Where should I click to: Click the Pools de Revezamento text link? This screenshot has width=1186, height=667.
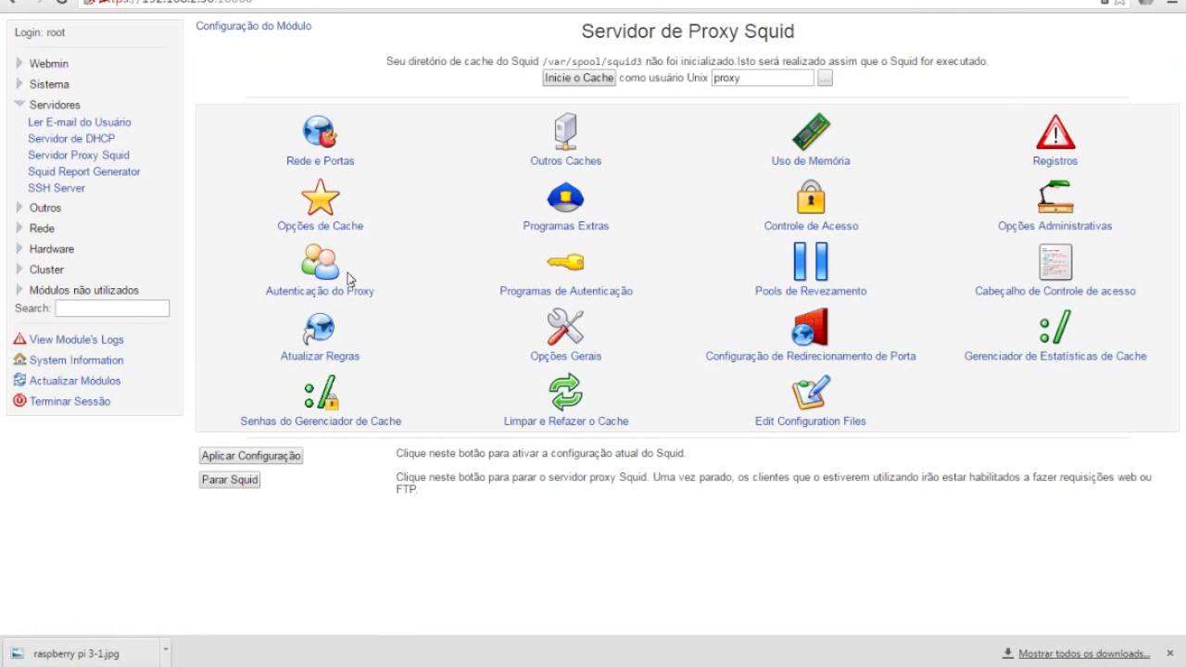pos(811,291)
